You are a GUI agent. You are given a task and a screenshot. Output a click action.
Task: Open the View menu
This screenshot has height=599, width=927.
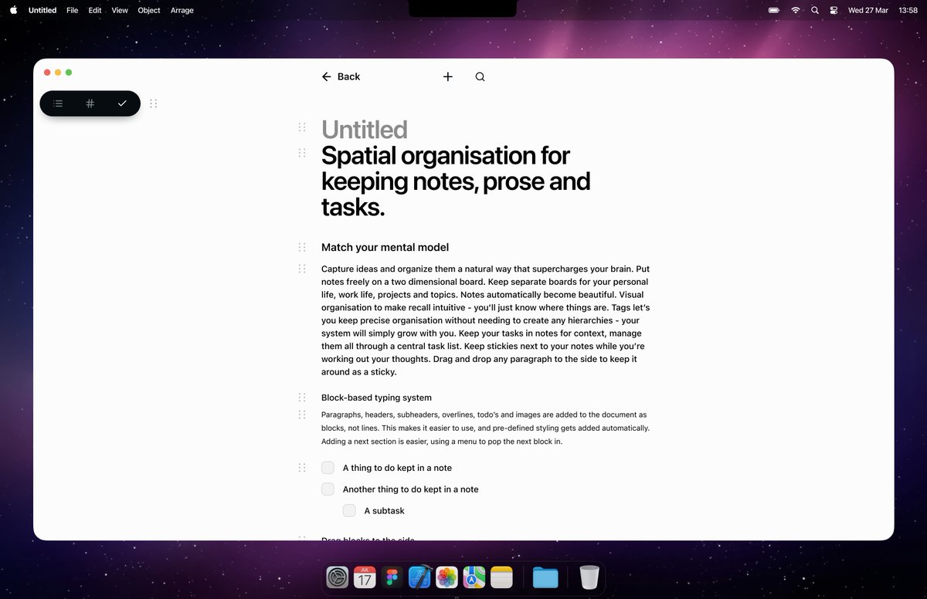[x=120, y=10]
